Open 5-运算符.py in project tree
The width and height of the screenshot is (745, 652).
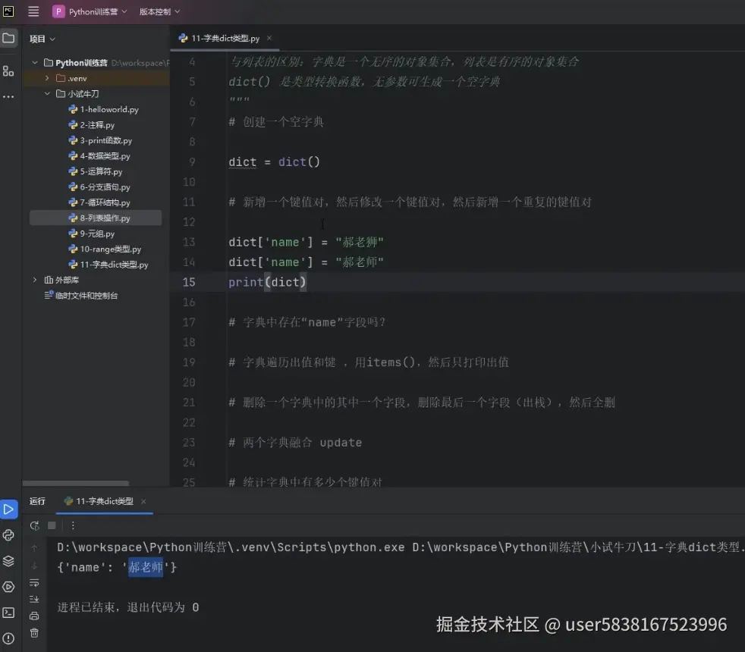point(96,171)
